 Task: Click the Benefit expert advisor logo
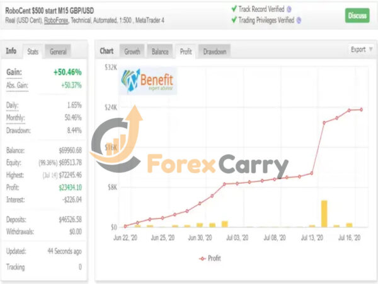(x=149, y=81)
